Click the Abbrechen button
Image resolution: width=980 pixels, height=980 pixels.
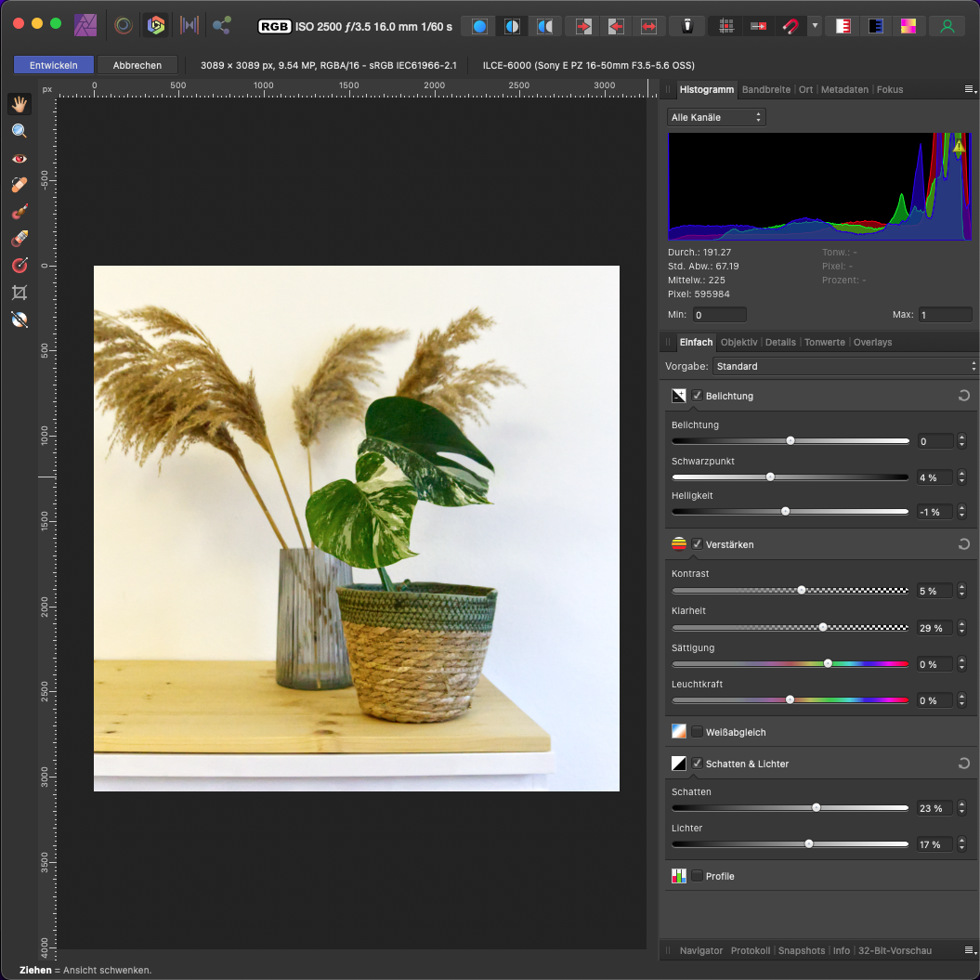[x=137, y=65]
